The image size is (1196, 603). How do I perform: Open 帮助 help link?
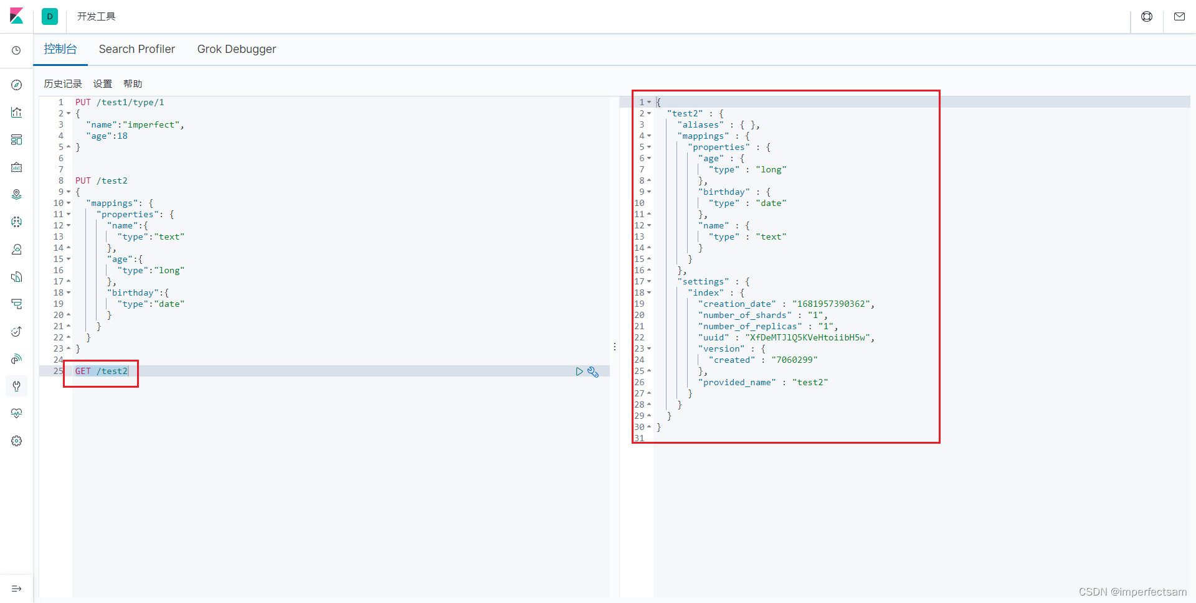[133, 84]
